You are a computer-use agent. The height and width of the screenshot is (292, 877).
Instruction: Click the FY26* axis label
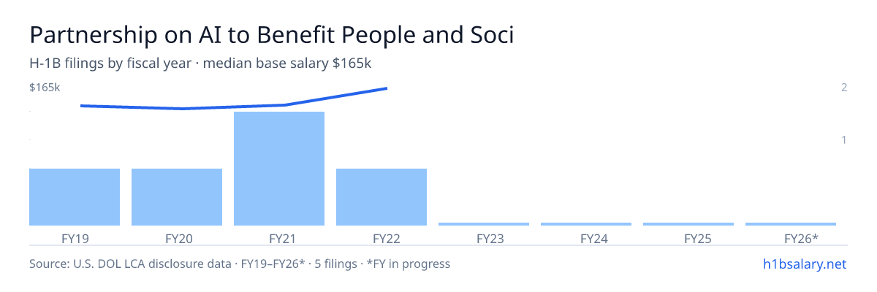point(801,238)
